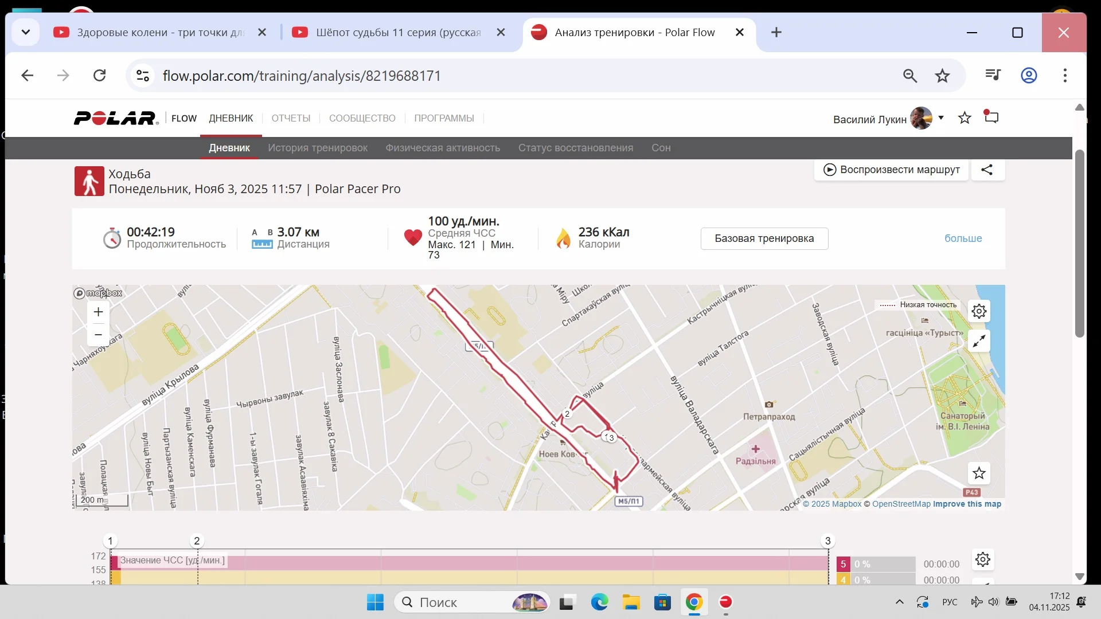Viewport: 1101px width, 619px height.
Task: Expand больше details link
Action: (963, 238)
